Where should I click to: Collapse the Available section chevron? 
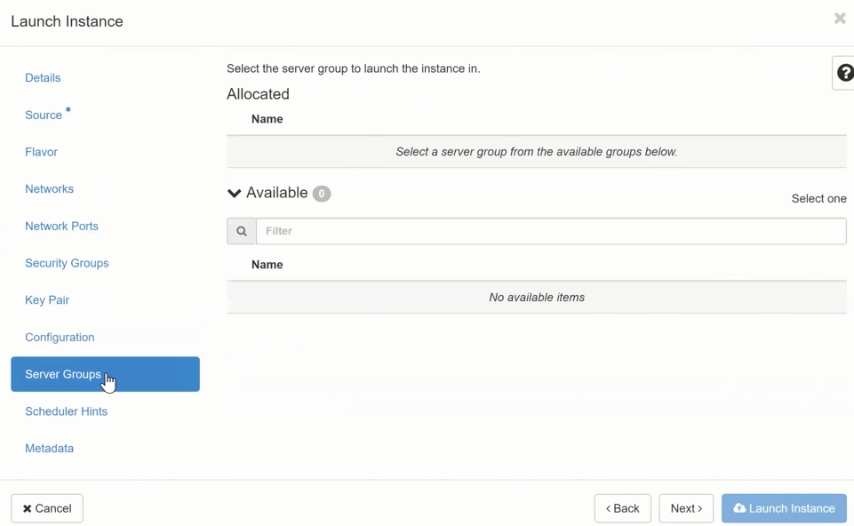pyautogui.click(x=235, y=194)
